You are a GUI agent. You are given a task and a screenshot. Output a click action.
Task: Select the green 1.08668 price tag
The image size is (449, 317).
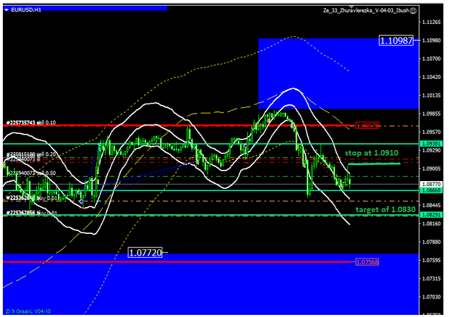pos(430,191)
